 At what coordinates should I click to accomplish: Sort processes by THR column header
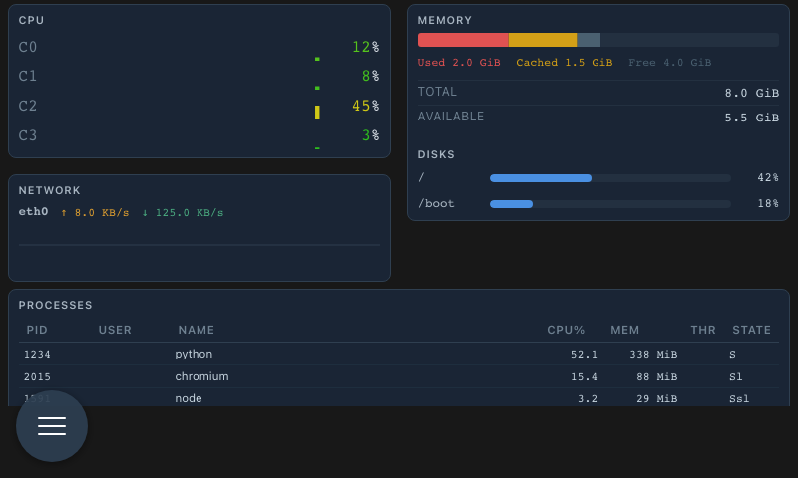point(703,330)
